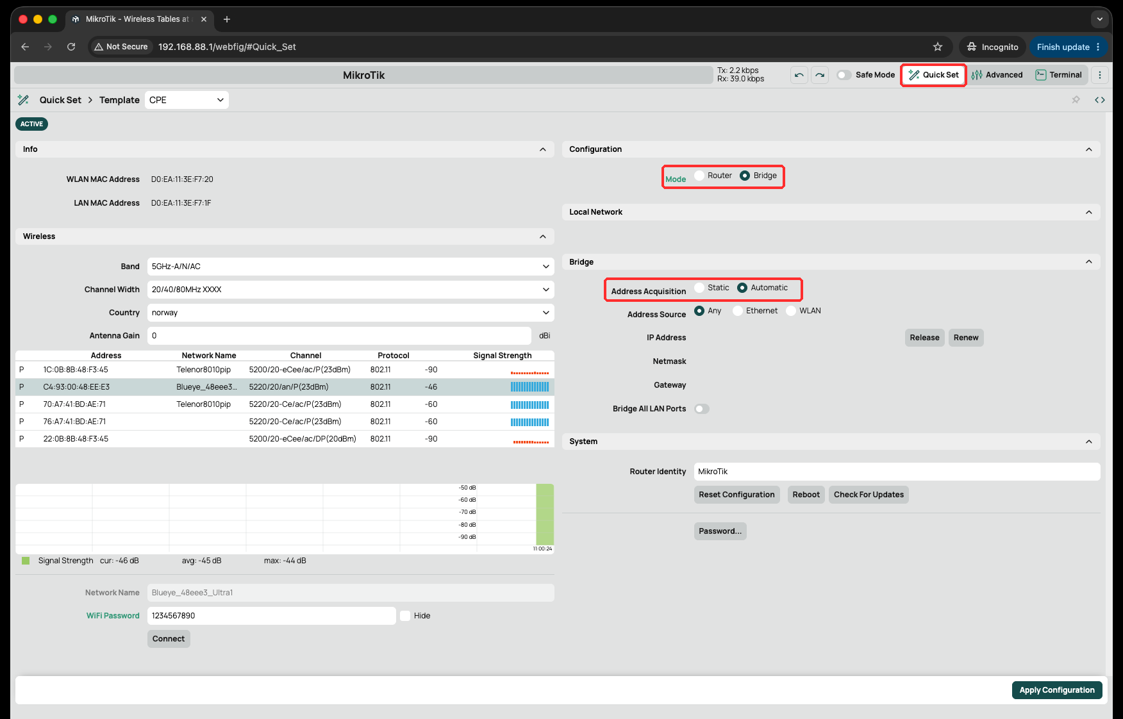This screenshot has height=719, width=1123.
Task: Switch to the Advanced view
Action: [x=997, y=75]
